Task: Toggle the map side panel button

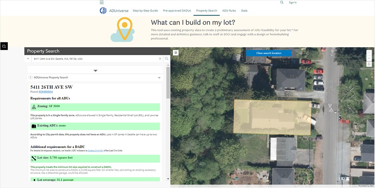Action: point(176,53)
